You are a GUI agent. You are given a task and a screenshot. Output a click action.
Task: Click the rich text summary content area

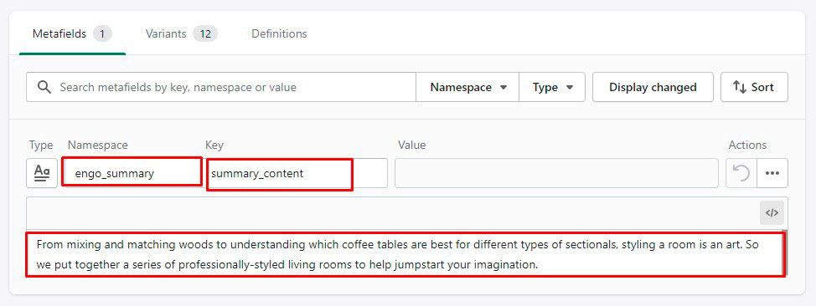coord(405,254)
